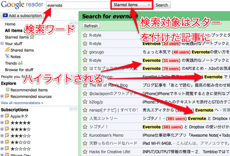Click Add a subscription button
This screenshot has width=230, height=156.
click(x=22, y=16)
